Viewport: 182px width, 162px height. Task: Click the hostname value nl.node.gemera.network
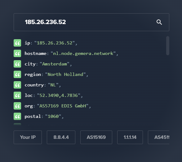point(83,53)
